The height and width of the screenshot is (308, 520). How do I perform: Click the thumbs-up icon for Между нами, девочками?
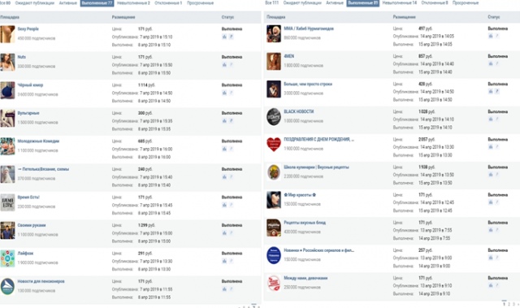[491, 285]
